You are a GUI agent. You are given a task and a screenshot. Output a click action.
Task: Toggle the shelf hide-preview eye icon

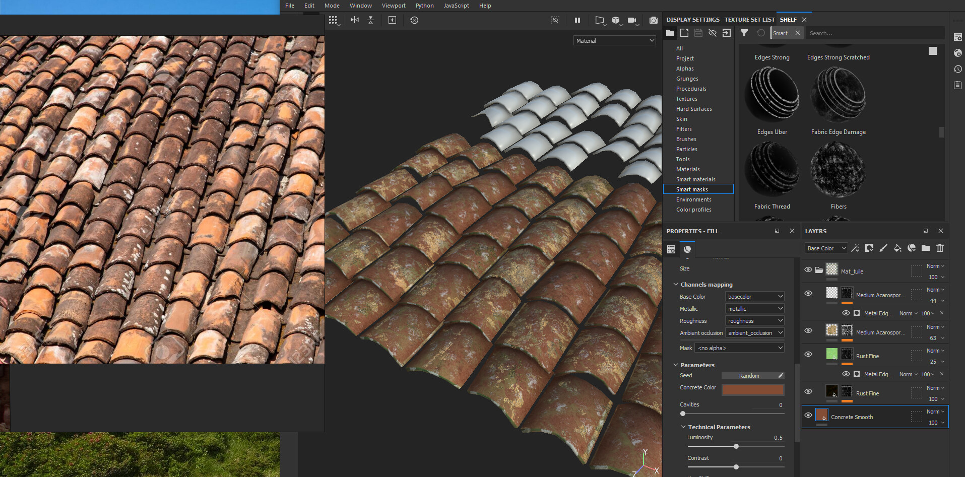click(x=713, y=33)
